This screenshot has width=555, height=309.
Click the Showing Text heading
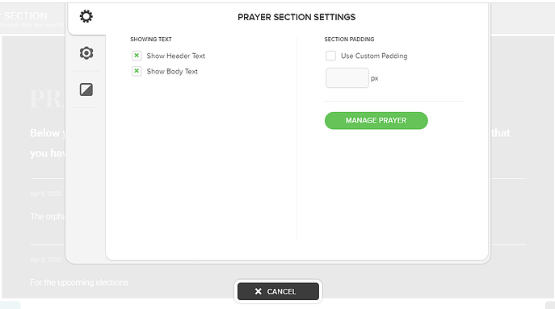151,40
